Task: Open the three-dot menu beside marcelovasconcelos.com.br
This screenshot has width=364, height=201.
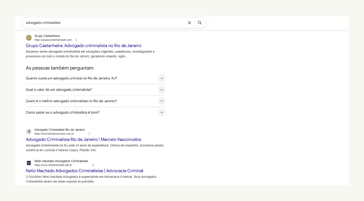Action: (x=89, y=134)
